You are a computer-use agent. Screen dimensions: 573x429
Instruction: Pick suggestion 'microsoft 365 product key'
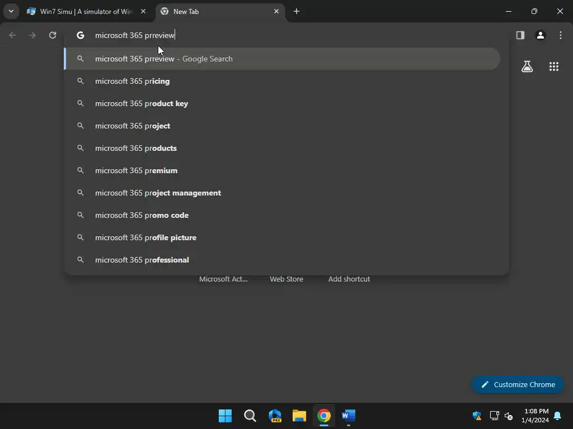pos(282,103)
